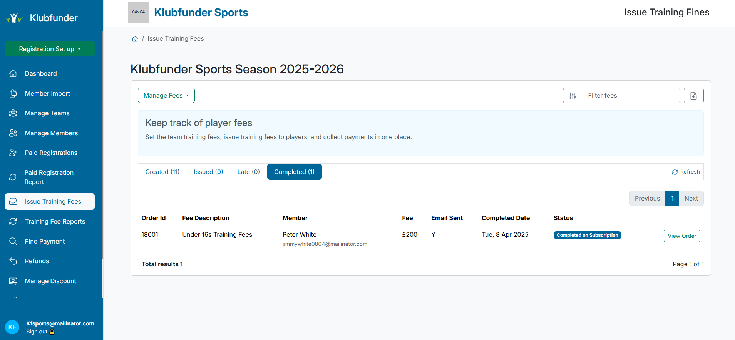Click the Manage Teams group icon
The height and width of the screenshot is (340, 735).
(13, 113)
